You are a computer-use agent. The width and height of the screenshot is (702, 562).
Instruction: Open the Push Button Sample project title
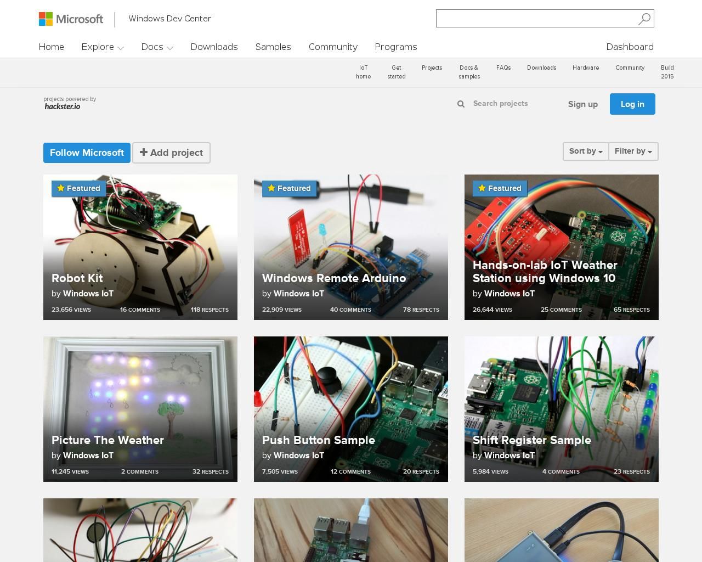[319, 440]
